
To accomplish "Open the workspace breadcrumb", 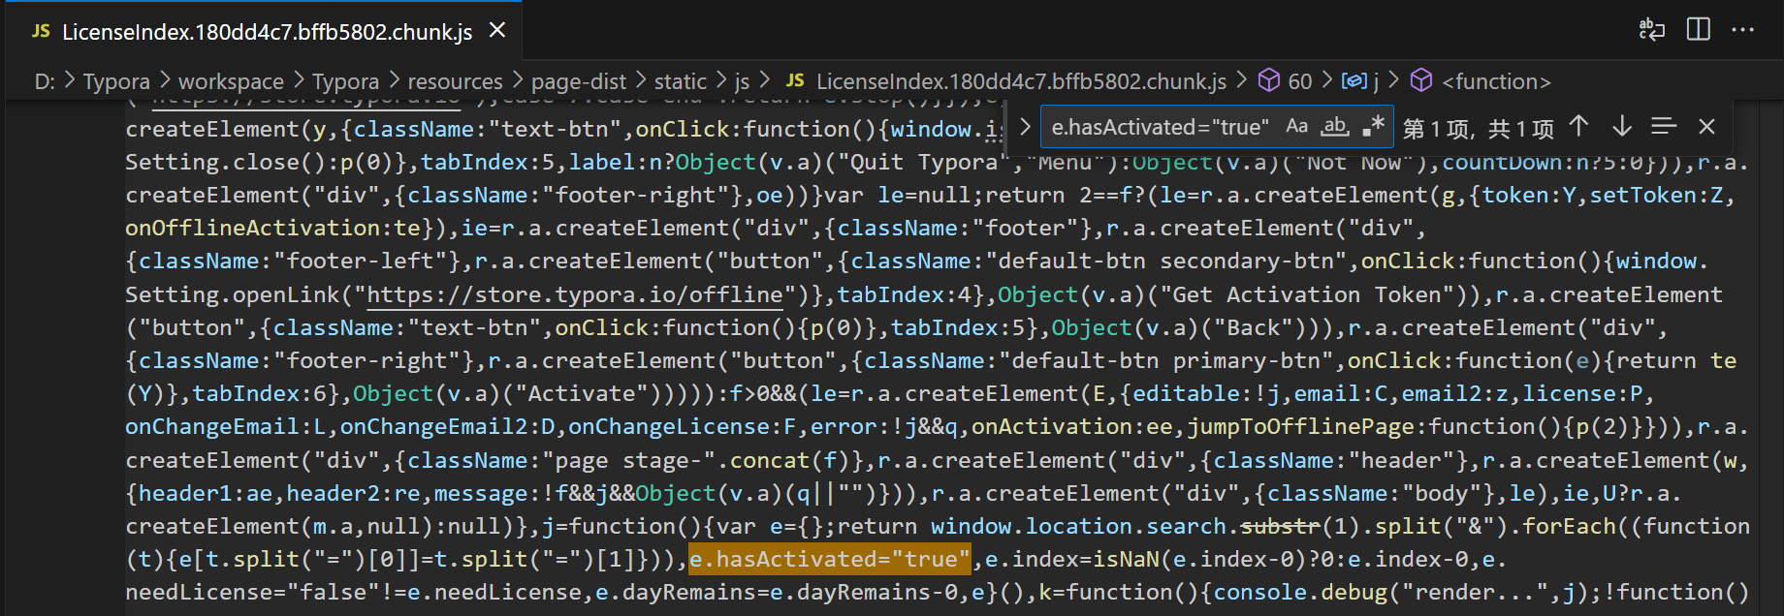I will pos(231,81).
